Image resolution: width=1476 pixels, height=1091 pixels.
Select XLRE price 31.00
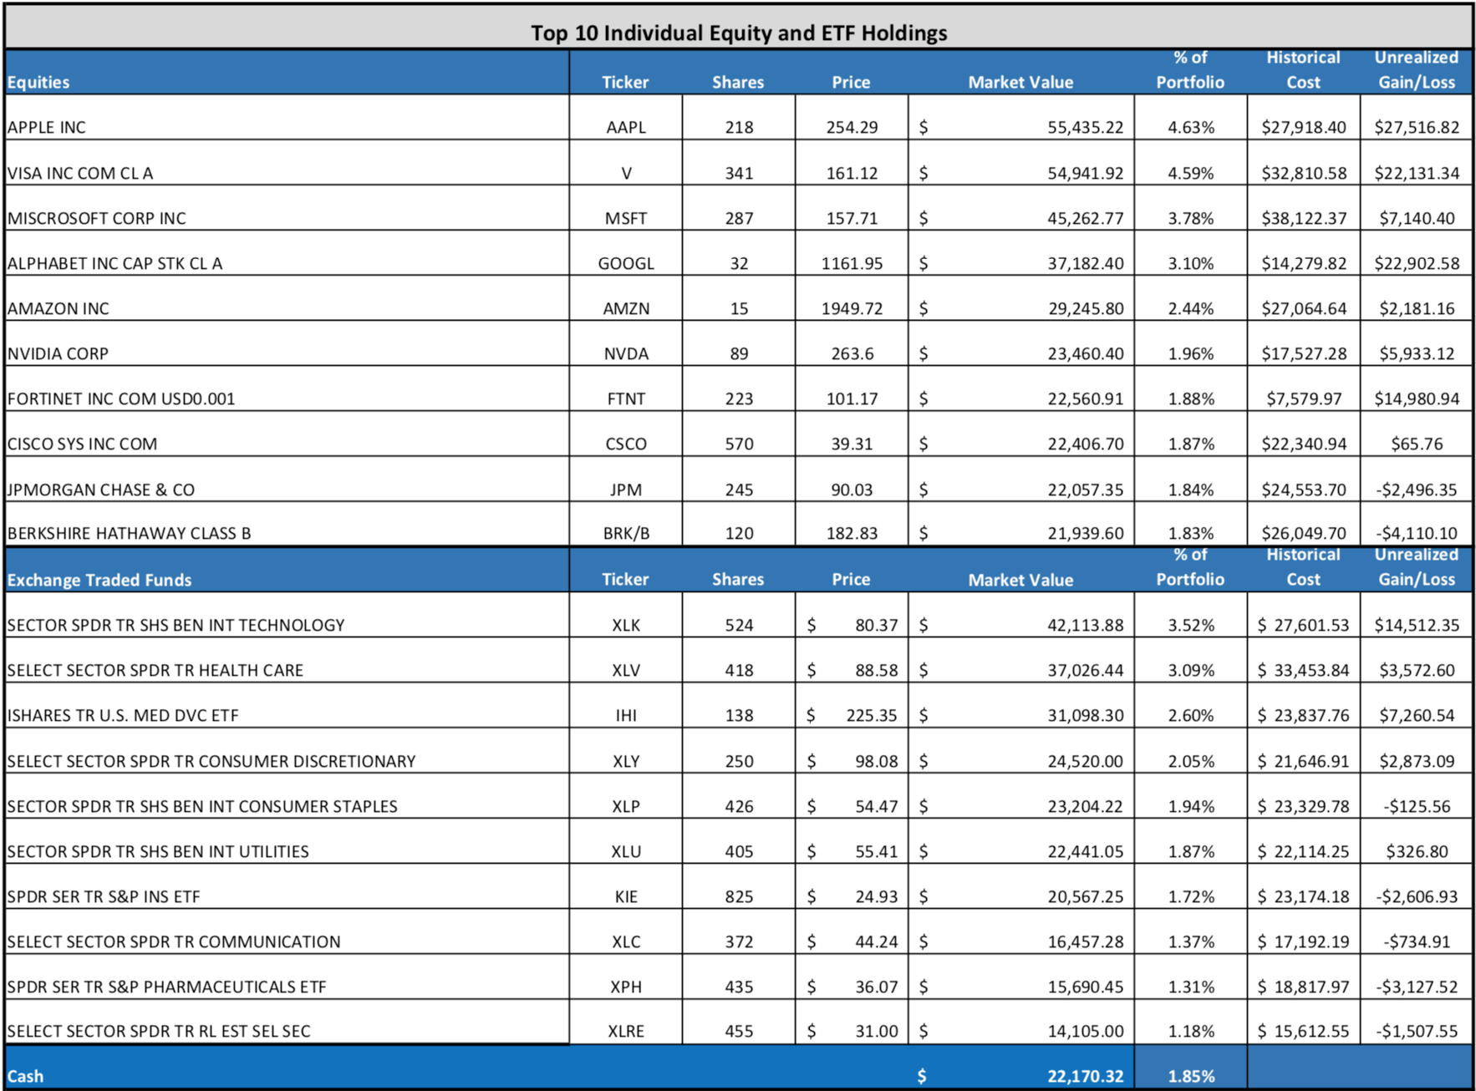tap(876, 1031)
